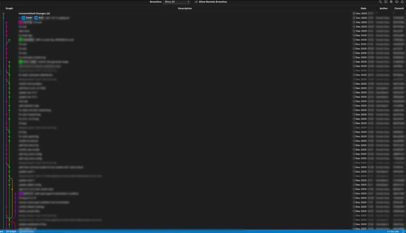Click the Author column header
Viewport: 406px width, 233px height.
(x=384, y=8)
